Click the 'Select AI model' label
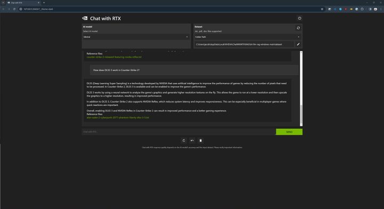The image size is (384, 209). [90, 32]
